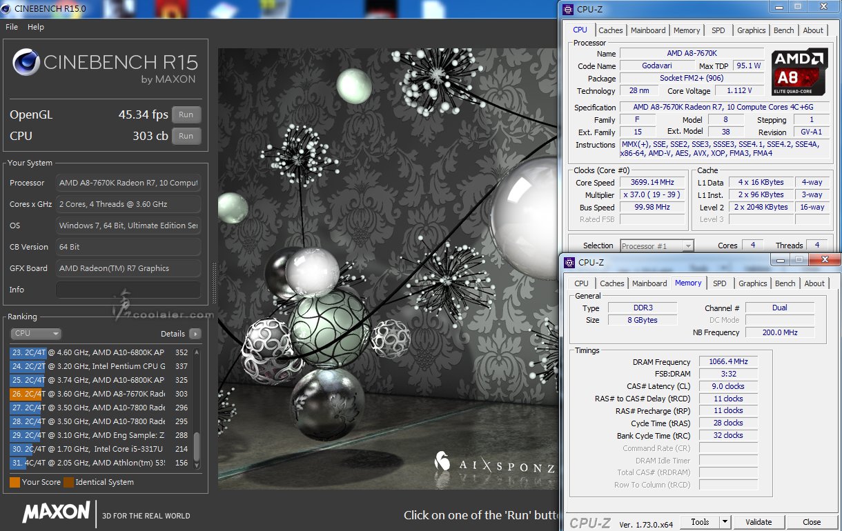Select CPU tab in upper CPU-Z window
Image resolution: width=842 pixels, height=531 pixels.
click(x=580, y=30)
